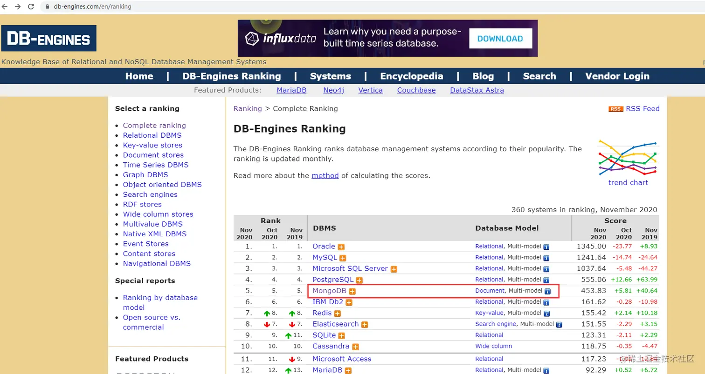
Task: Open the trend chart thumbnail image
Action: click(x=628, y=158)
